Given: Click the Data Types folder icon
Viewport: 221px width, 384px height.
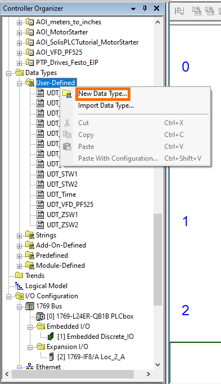Looking at the screenshot, I should [x=19, y=73].
